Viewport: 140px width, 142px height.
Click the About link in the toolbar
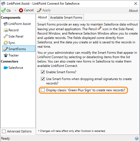[133, 11]
